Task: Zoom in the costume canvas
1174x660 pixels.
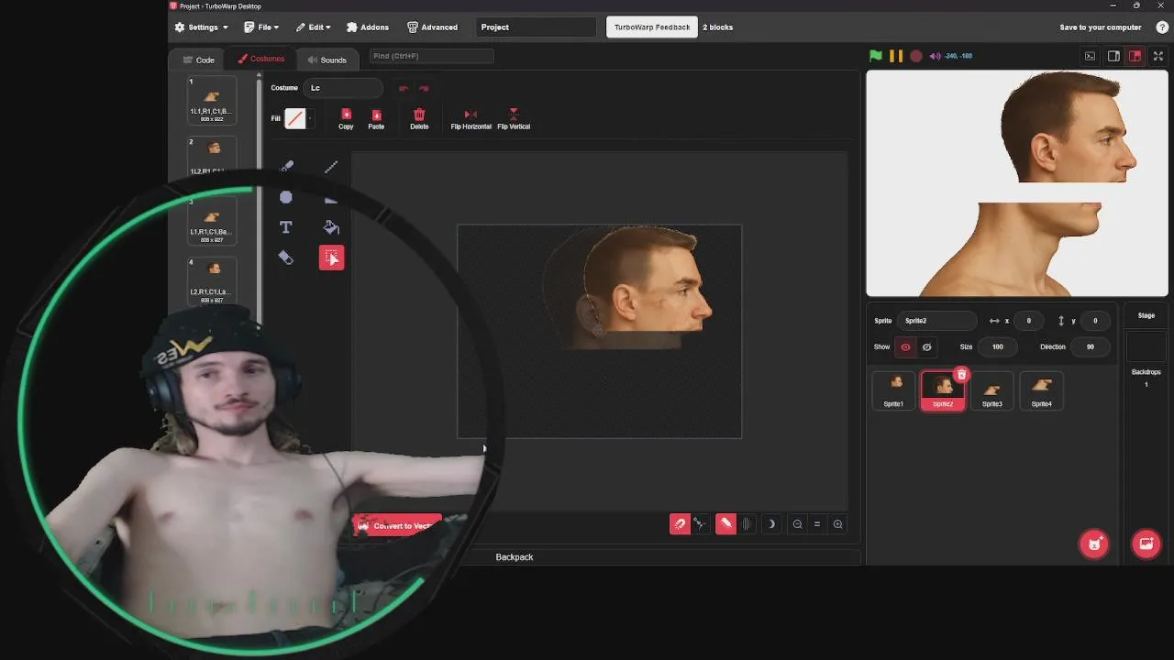Action: [837, 524]
